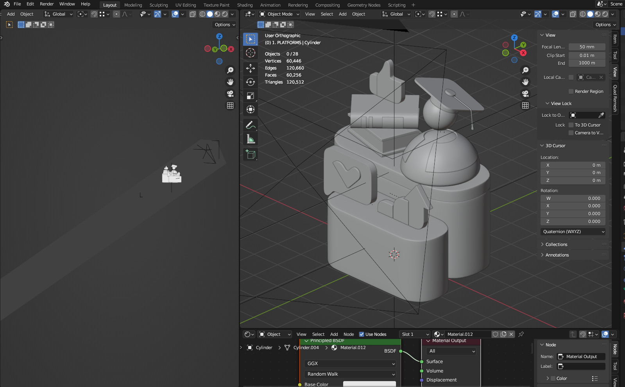This screenshot has height=387, width=625.
Task: Click the Focal Length 50 mm field
Action: [587, 47]
